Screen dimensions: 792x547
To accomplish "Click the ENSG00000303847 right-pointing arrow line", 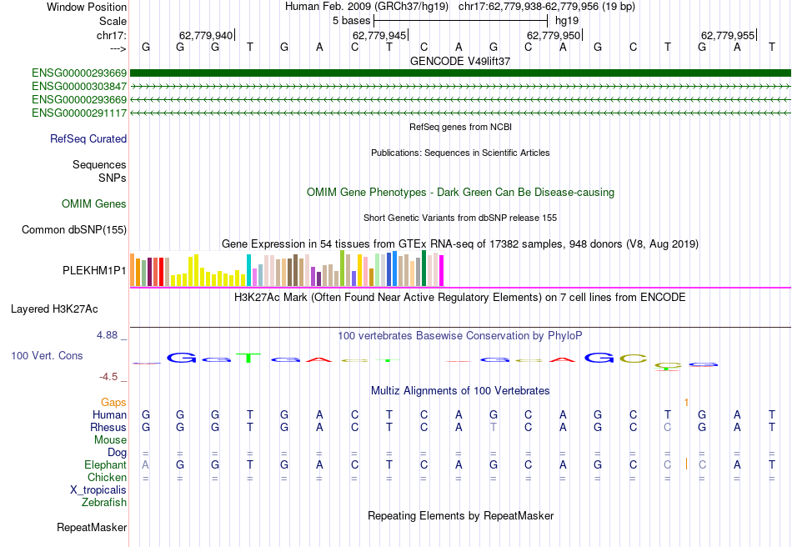I will (x=460, y=87).
